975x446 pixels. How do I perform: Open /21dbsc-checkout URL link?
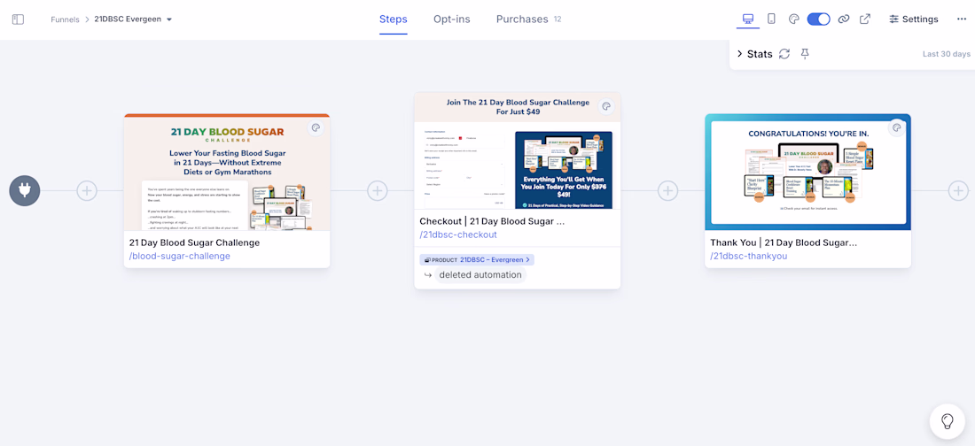458,235
